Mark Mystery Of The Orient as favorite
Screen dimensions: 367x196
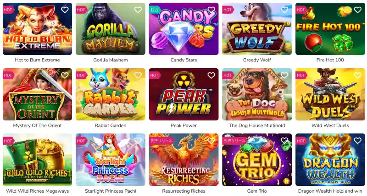point(65,75)
